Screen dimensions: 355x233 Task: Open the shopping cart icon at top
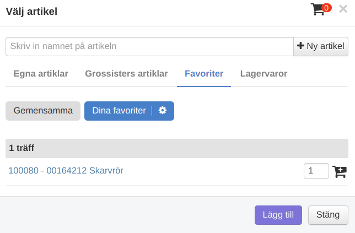tap(318, 9)
